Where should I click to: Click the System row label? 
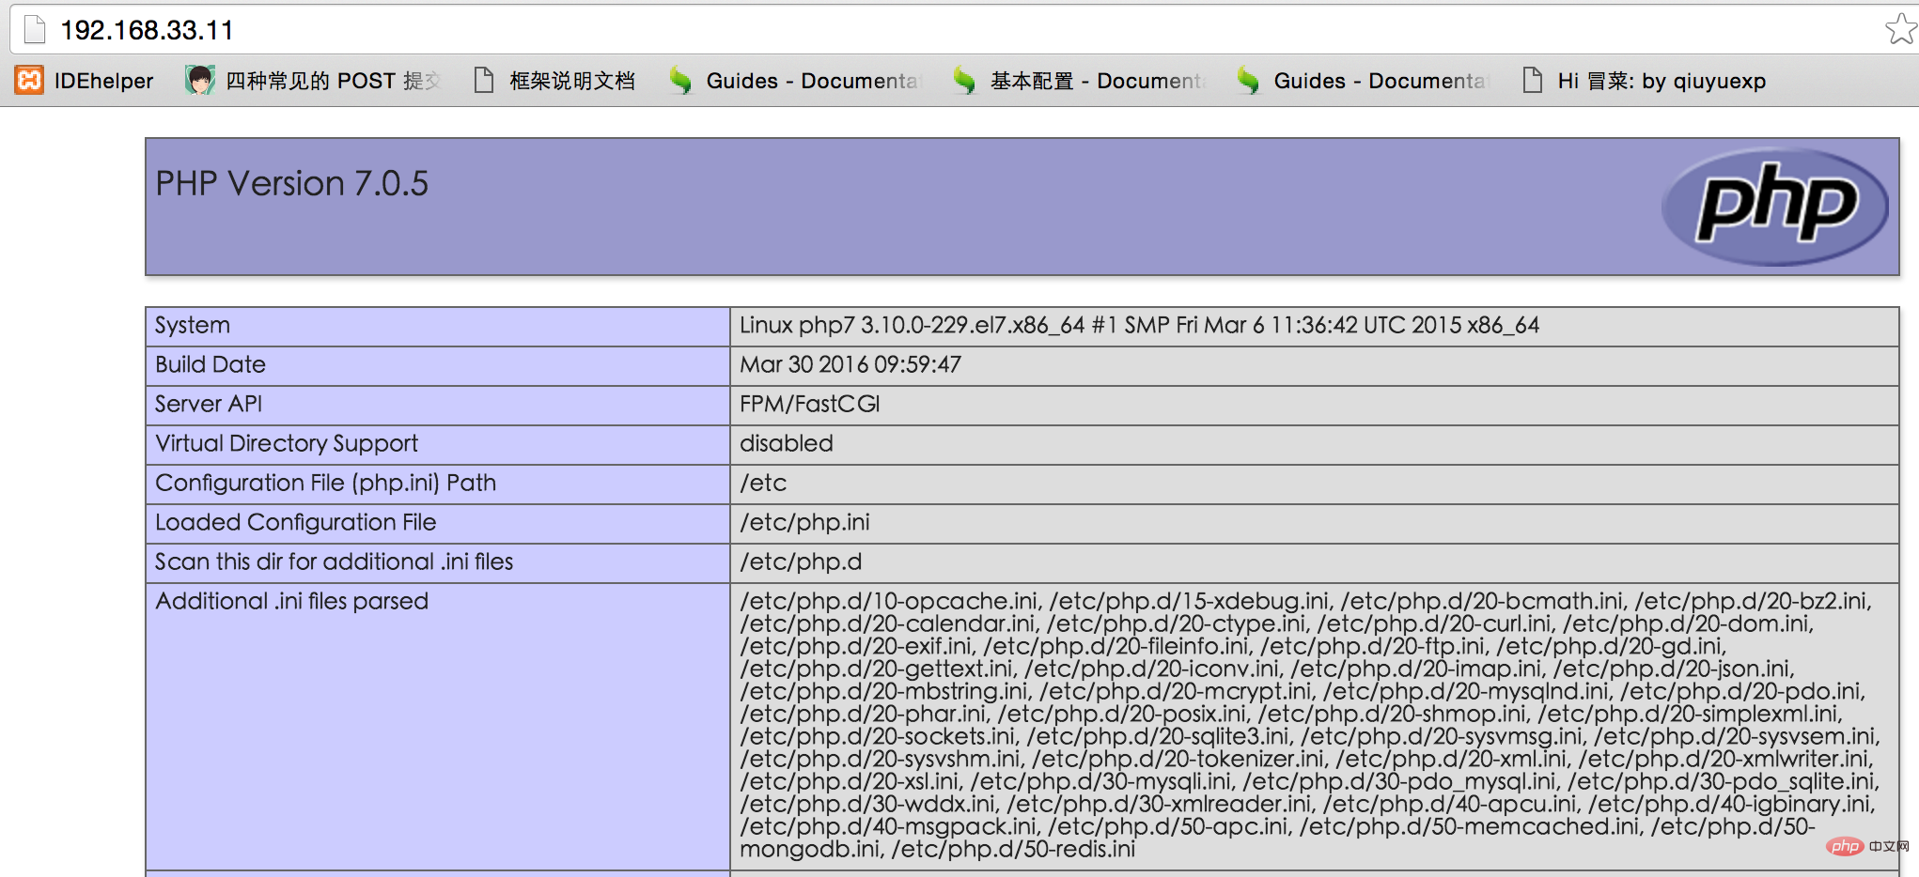click(193, 326)
